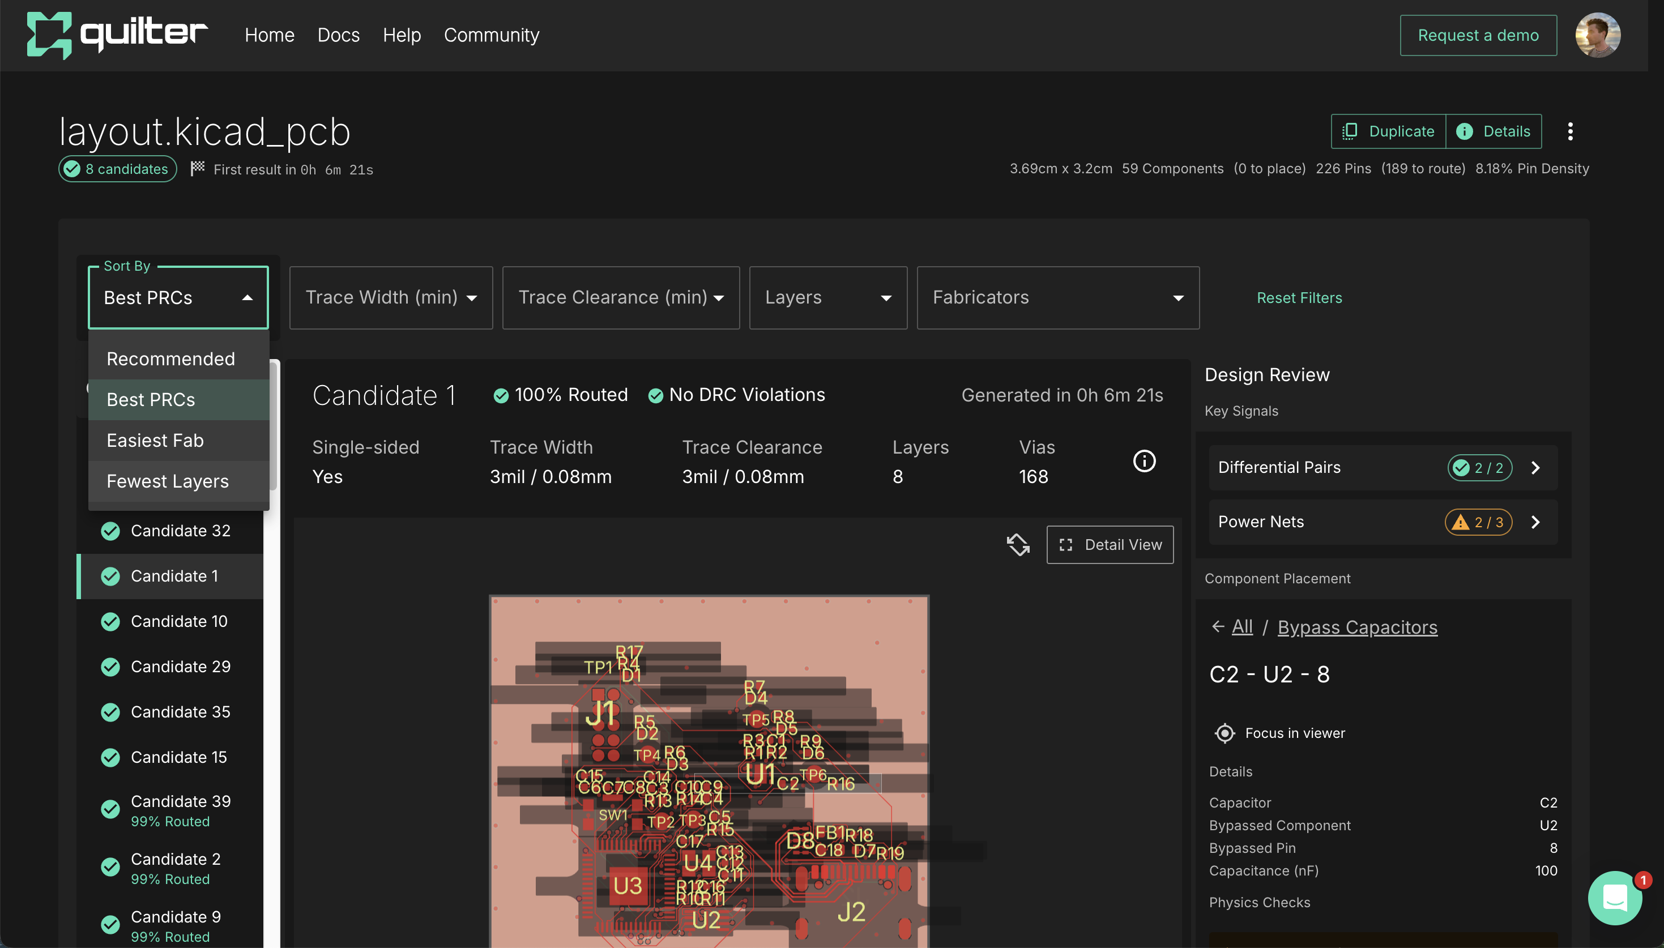Click the back arrow next to All
This screenshot has width=1664, height=948.
click(1217, 626)
